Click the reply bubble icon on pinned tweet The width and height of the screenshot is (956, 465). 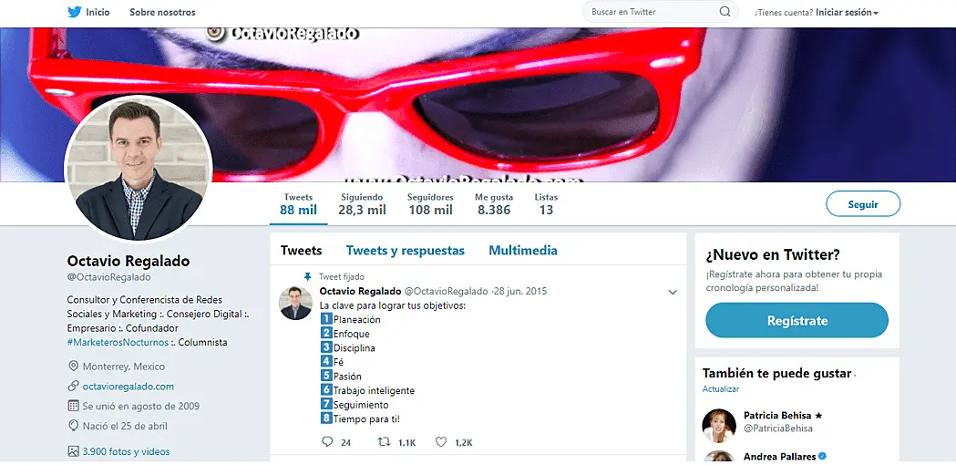click(327, 442)
